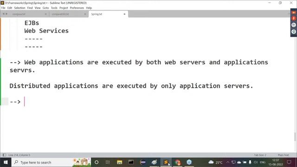Click the OneDrive cloud tray icon

(x=239, y=162)
